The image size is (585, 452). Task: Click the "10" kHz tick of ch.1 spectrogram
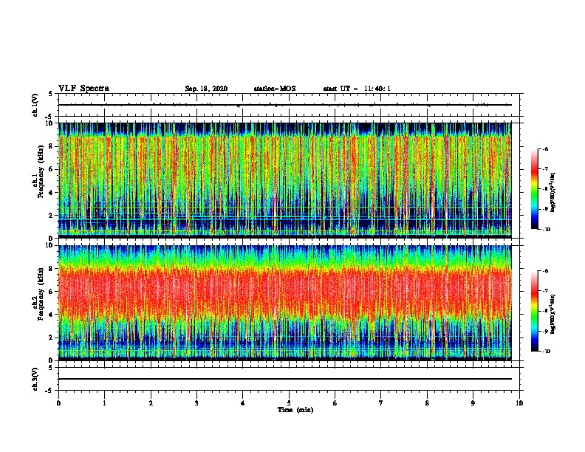(x=50, y=123)
